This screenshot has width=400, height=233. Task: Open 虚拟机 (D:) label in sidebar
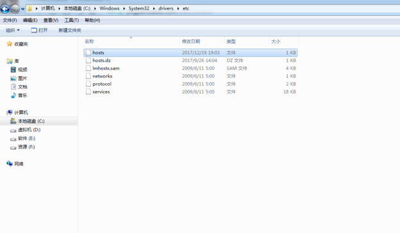tap(29, 130)
